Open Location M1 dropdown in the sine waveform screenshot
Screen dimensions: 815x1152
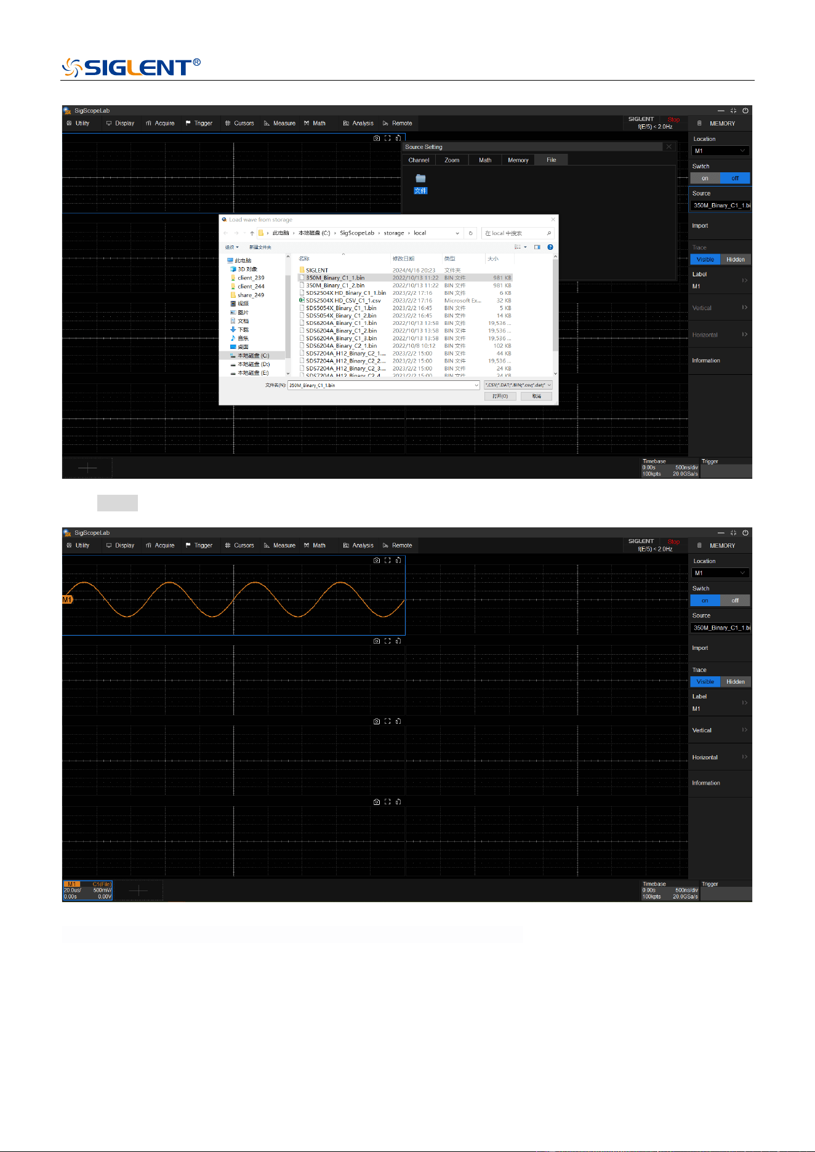[x=720, y=573]
